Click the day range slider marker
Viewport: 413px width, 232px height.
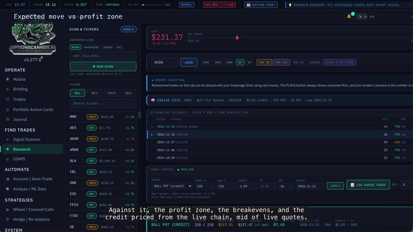click(237, 38)
